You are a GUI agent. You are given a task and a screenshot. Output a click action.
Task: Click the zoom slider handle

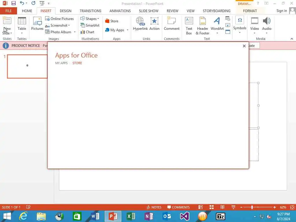pyautogui.click(x=252, y=207)
